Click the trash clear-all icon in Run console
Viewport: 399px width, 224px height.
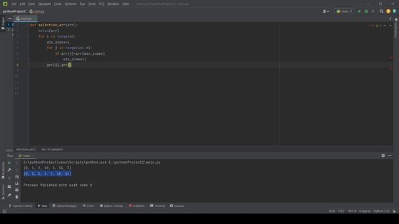coord(17,197)
